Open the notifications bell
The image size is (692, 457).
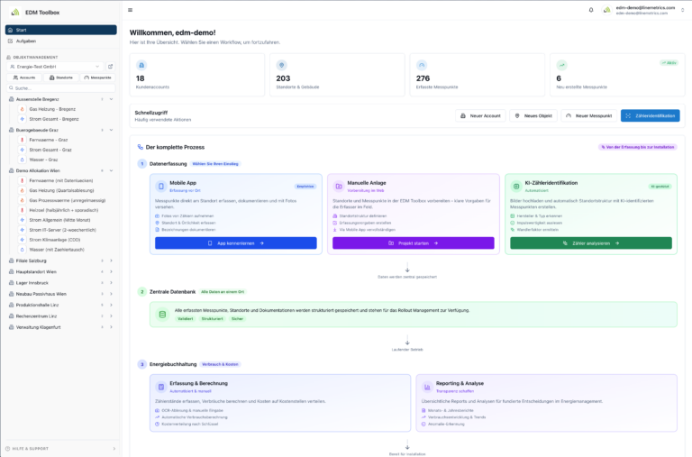pyautogui.click(x=591, y=10)
